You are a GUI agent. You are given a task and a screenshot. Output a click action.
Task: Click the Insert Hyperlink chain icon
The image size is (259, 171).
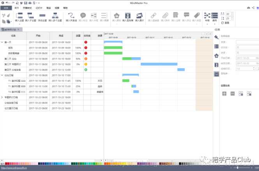click(x=153, y=16)
